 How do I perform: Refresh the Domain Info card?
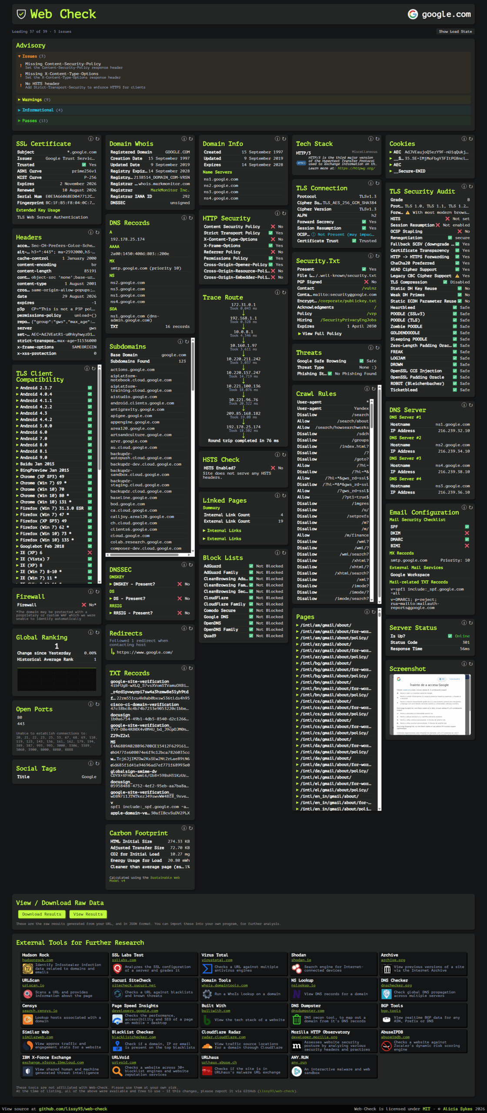(x=284, y=139)
